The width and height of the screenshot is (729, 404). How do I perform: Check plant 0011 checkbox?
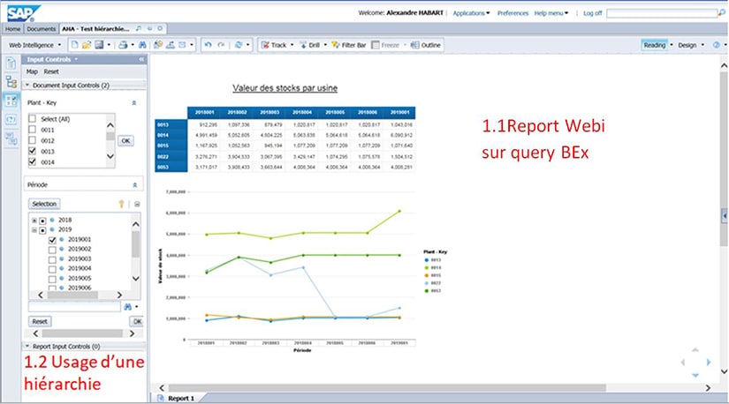tap(32, 130)
